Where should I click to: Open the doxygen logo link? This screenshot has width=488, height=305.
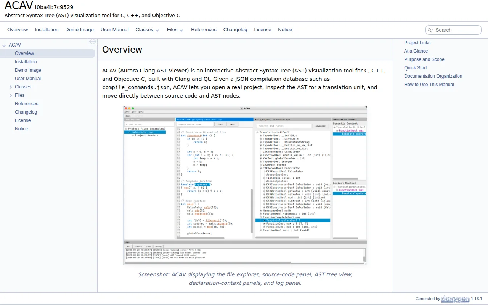click(x=455, y=299)
